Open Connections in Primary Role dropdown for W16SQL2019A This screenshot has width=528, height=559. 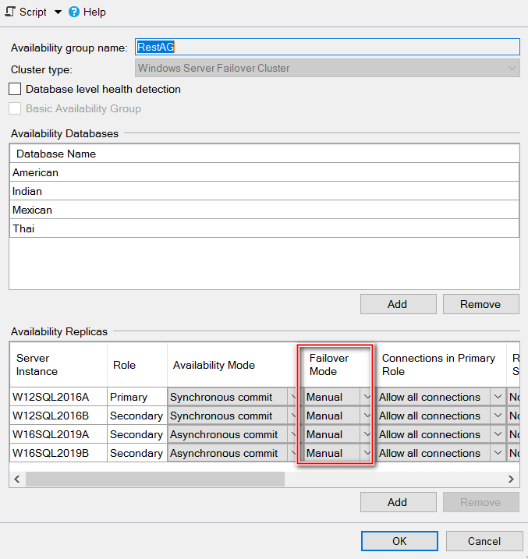[x=498, y=434]
